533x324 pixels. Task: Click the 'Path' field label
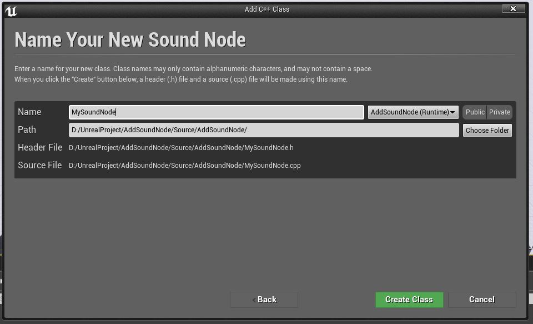[x=27, y=129]
